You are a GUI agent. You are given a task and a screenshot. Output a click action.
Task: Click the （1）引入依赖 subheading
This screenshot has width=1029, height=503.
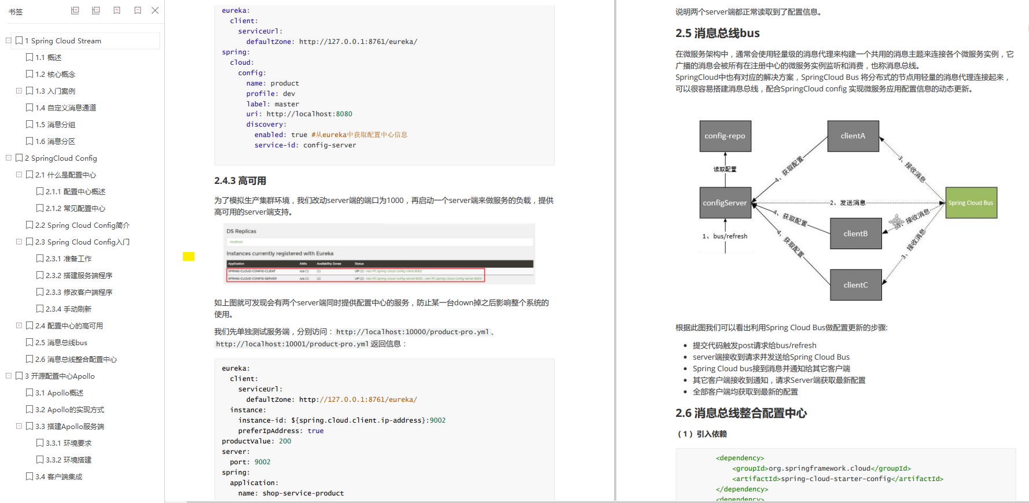[x=701, y=434]
